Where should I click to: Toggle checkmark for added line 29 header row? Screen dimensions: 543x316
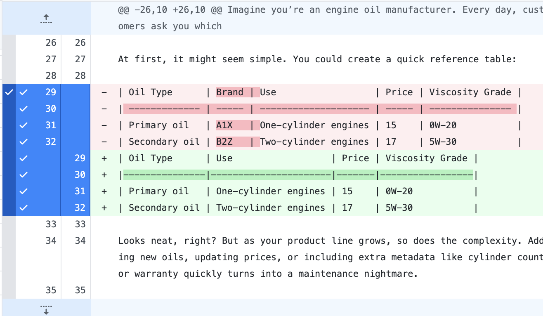[24, 158]
